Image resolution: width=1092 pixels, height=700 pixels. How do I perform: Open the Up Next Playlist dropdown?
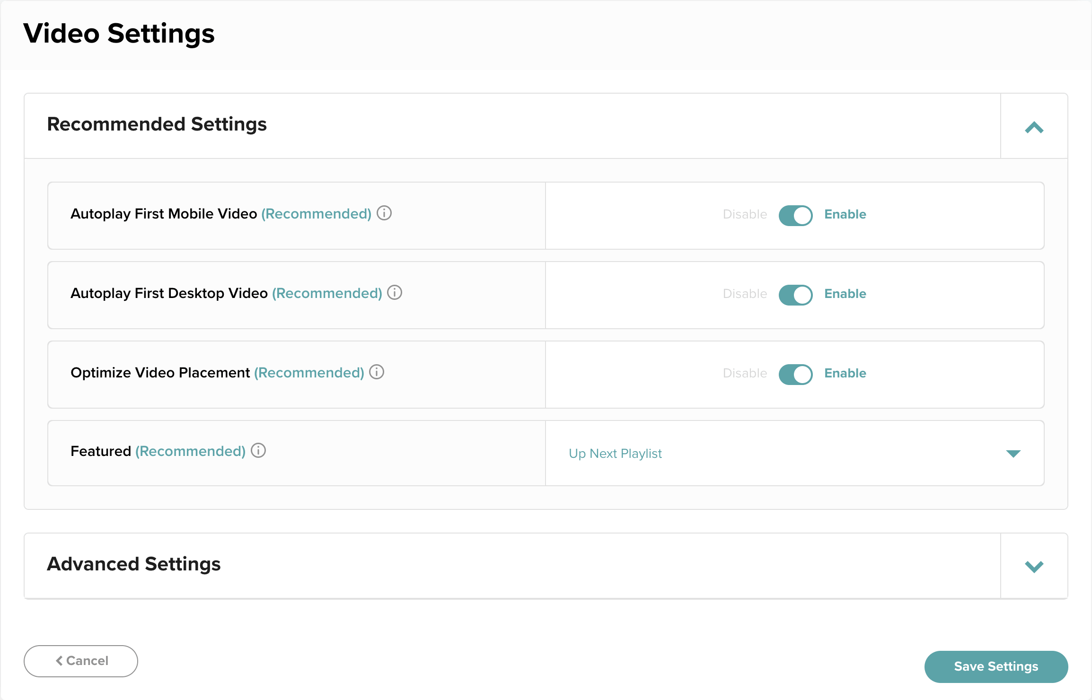click(x=615, y=453)
